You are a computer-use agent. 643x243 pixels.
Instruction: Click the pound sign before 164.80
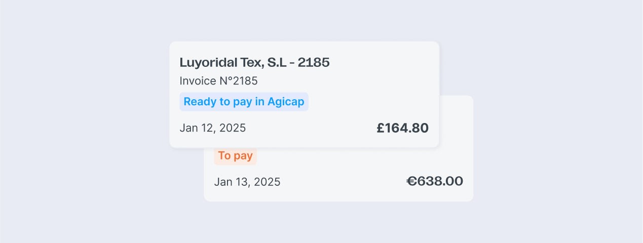pyautogui.click(x=381, y=128)
